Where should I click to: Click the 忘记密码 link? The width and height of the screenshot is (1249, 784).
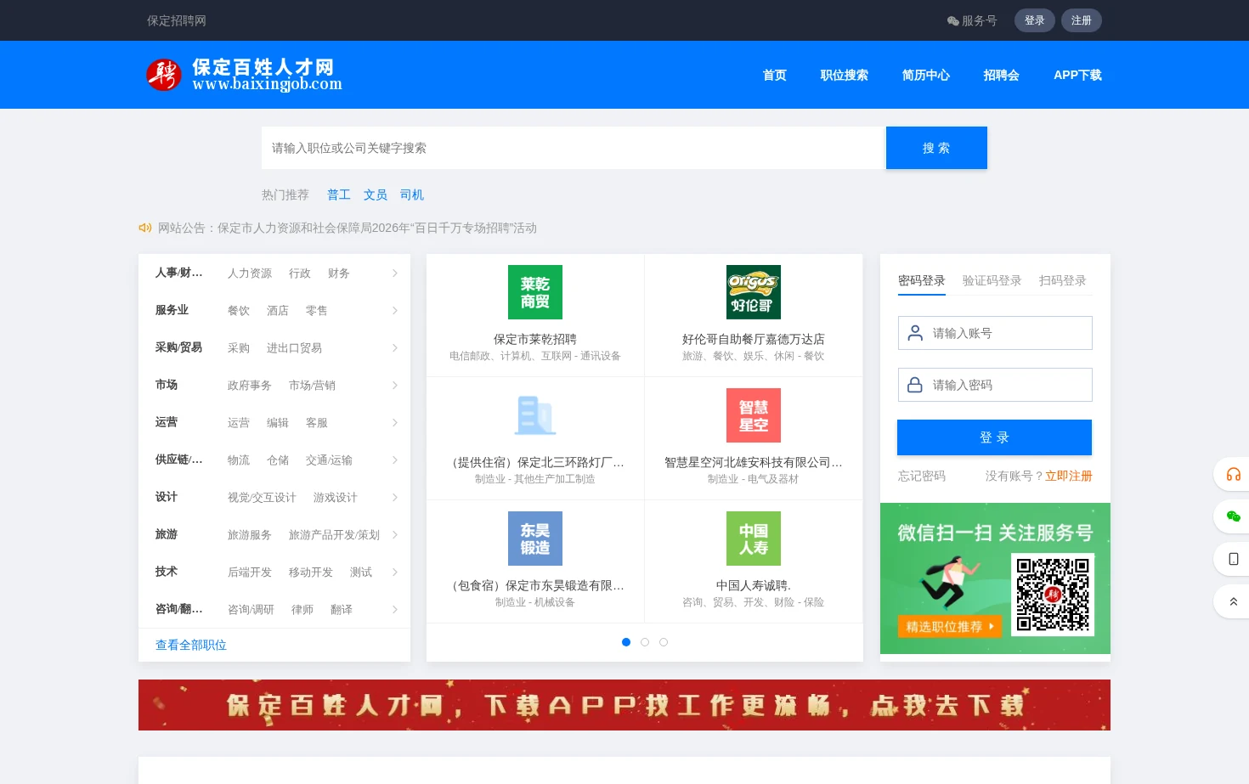tap(922, 476)
